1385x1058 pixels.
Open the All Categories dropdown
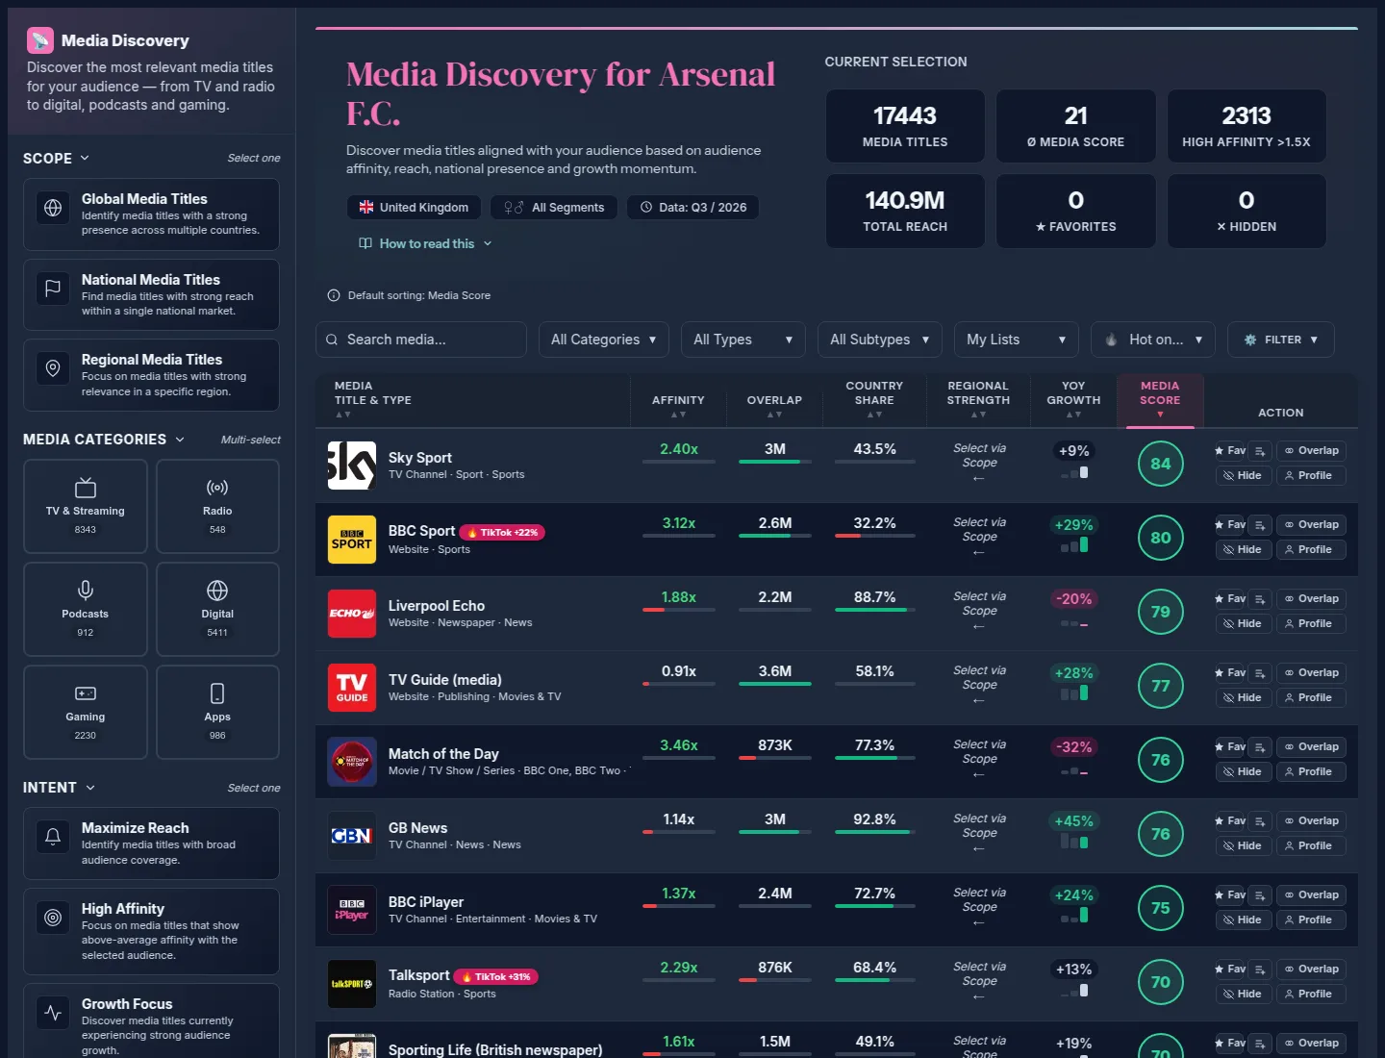pos(604,340)
